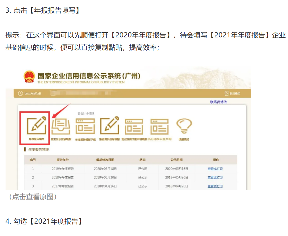
Task: Click the 操作 column header
Action: click(x=216, y=160)
